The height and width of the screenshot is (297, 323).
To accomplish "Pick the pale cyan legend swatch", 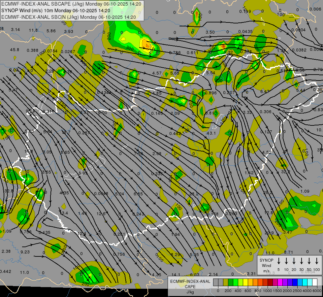I will [310, 282].
